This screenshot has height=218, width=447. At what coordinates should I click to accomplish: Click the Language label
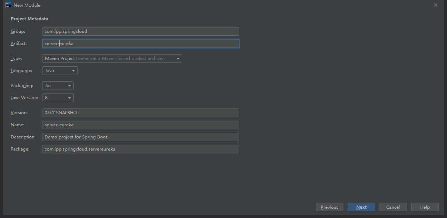pyautogui.click(x=21, y=71)
